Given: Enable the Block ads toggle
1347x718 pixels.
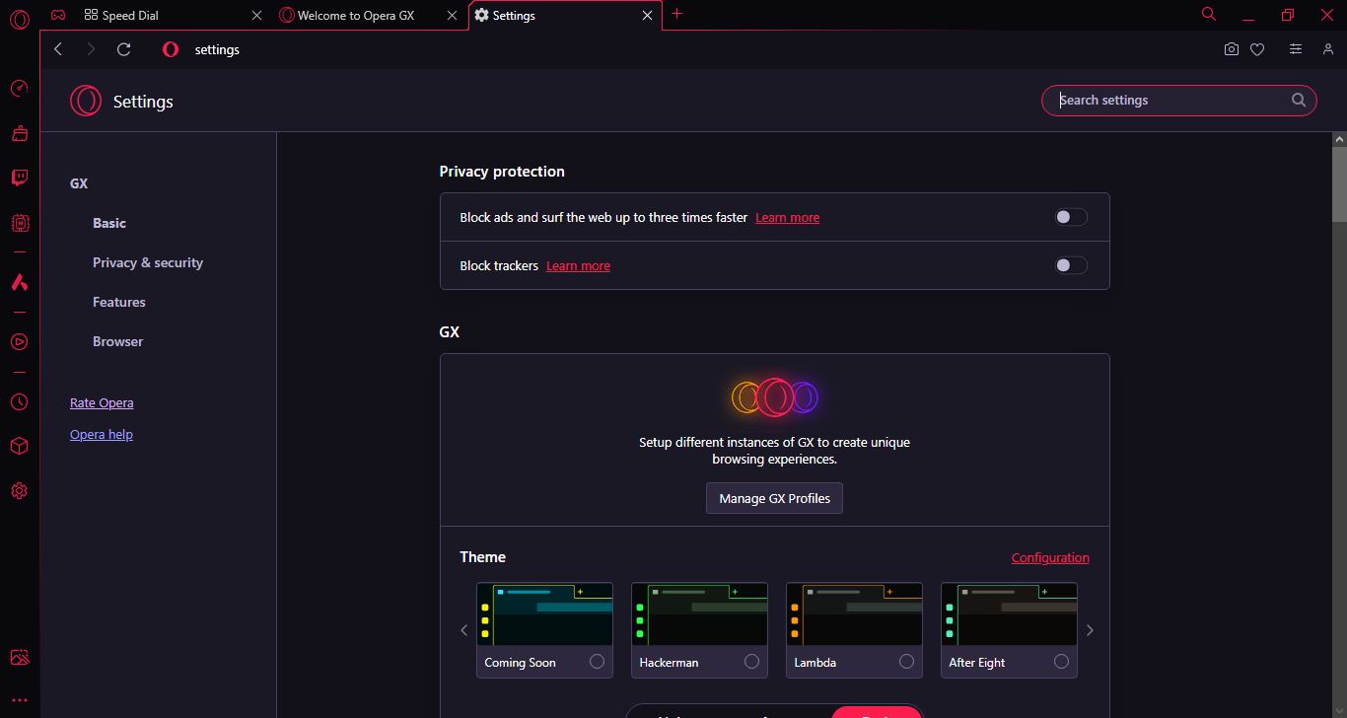Looking at the screenshot, I should pos(1071,217).
